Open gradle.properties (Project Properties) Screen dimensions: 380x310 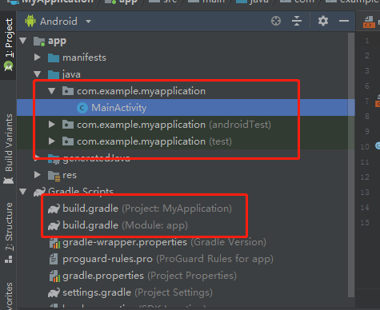click(150, 276)
